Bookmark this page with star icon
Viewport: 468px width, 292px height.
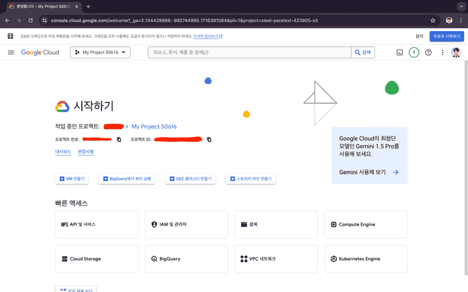click(x=433, y=20)
